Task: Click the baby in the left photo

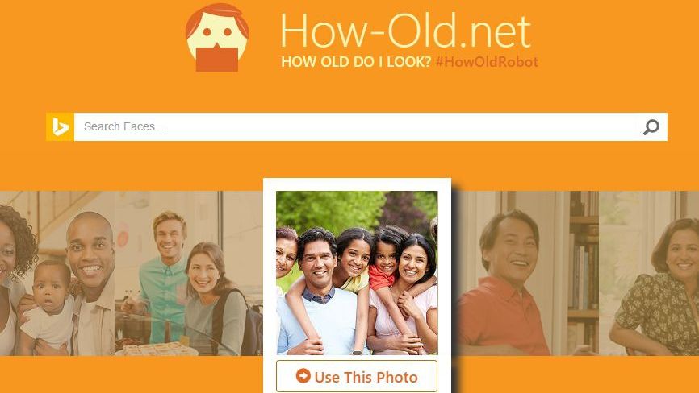Action: click(48, 307)
